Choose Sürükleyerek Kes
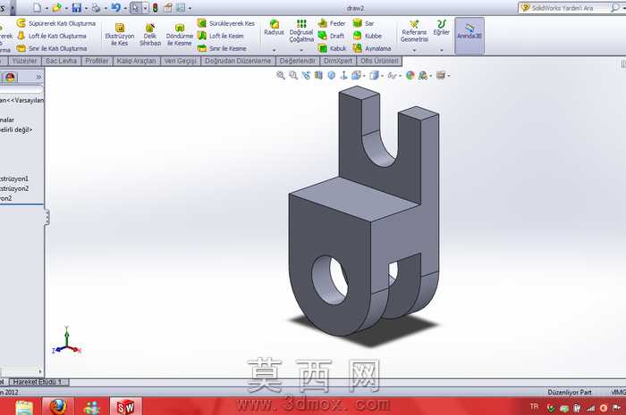Viewport: 626px width, 415px height. pyautogui.click(x=226, y=23)
